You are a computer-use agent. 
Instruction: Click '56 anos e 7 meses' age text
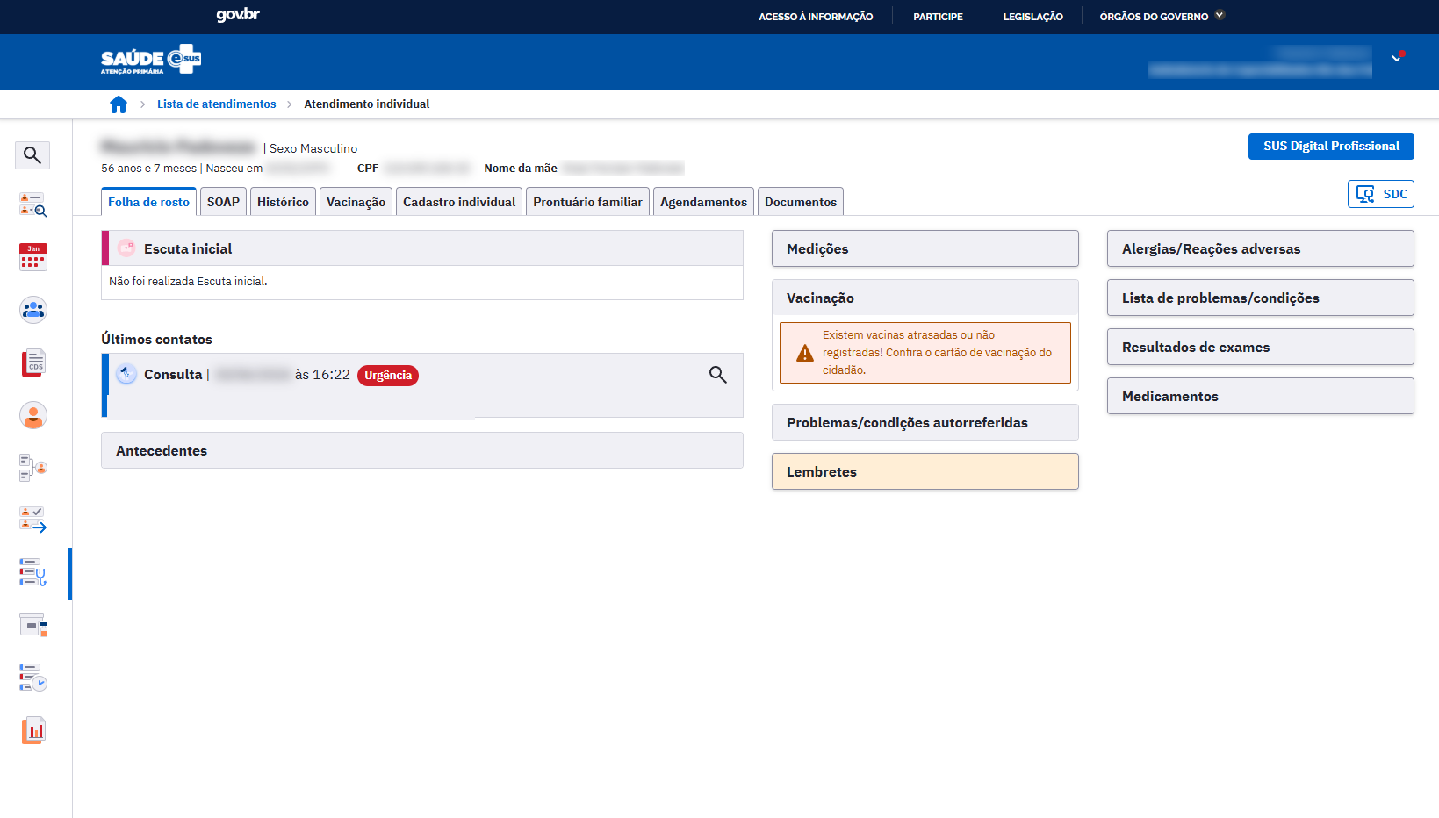pyautogui.click(x=148, y=169)
